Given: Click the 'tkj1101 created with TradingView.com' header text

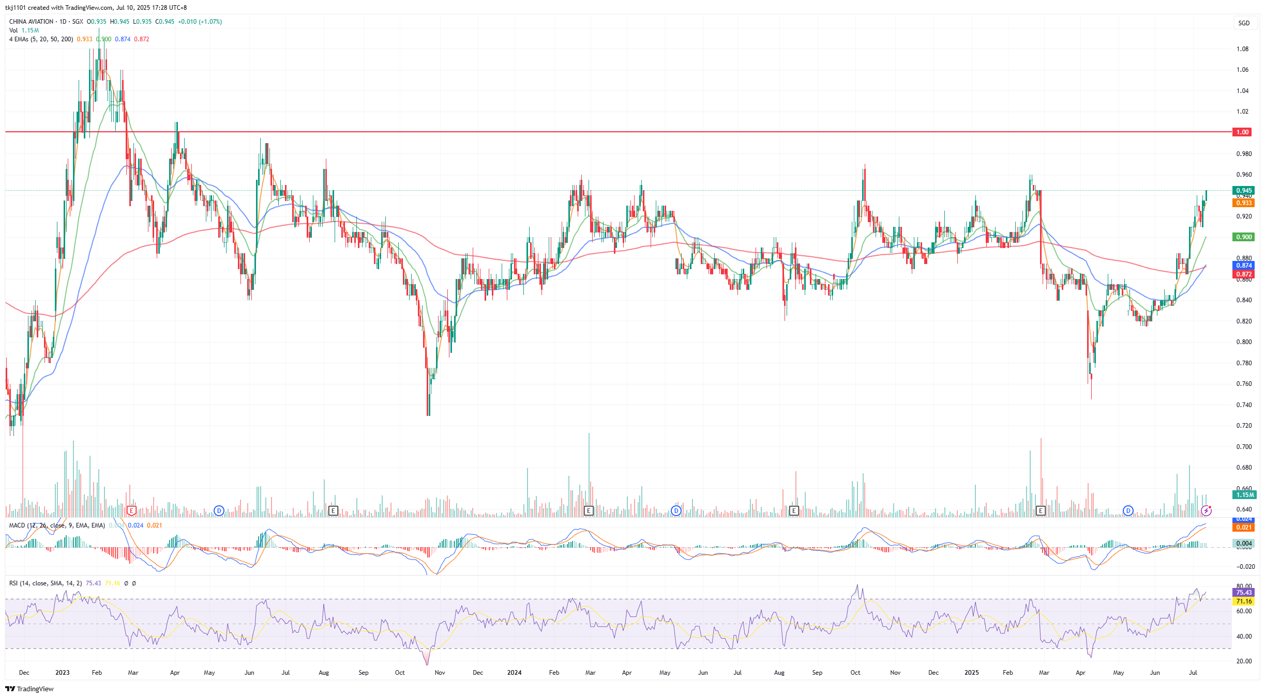Looking at the screenshot, I should (59, 8).
